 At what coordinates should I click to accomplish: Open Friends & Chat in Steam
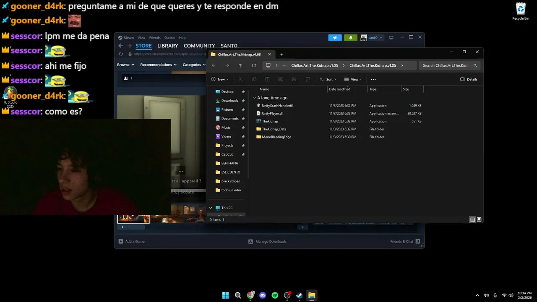pos(405,241)
